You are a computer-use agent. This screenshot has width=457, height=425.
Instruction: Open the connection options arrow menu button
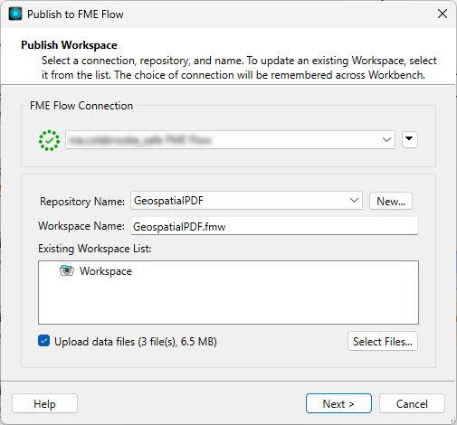click(x=409, y=139)
